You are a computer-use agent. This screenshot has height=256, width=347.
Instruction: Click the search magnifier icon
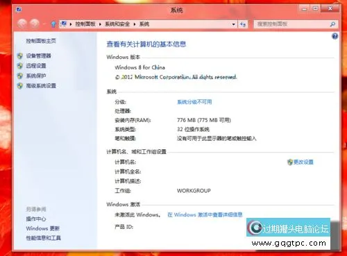point(333,24)
